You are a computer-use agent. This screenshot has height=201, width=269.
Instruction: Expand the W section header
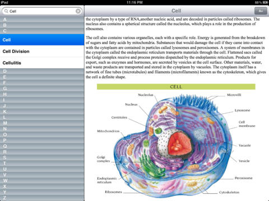pyautogui.click(x=42, y=181)
